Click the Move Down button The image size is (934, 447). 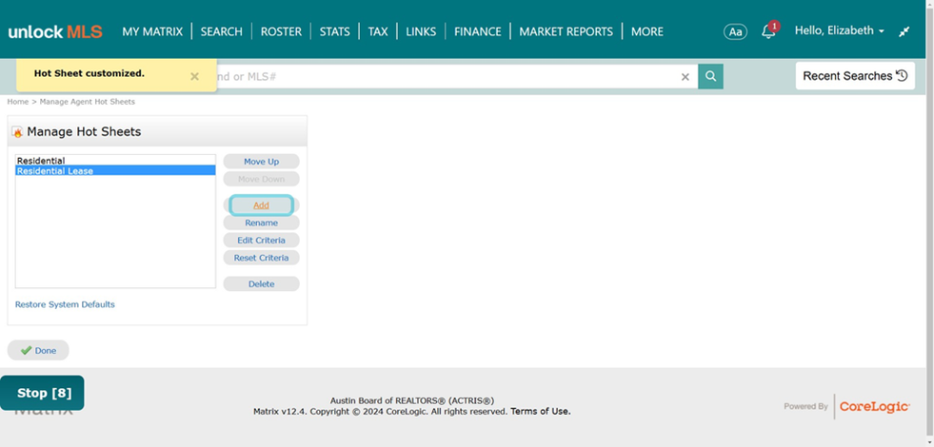261,179
